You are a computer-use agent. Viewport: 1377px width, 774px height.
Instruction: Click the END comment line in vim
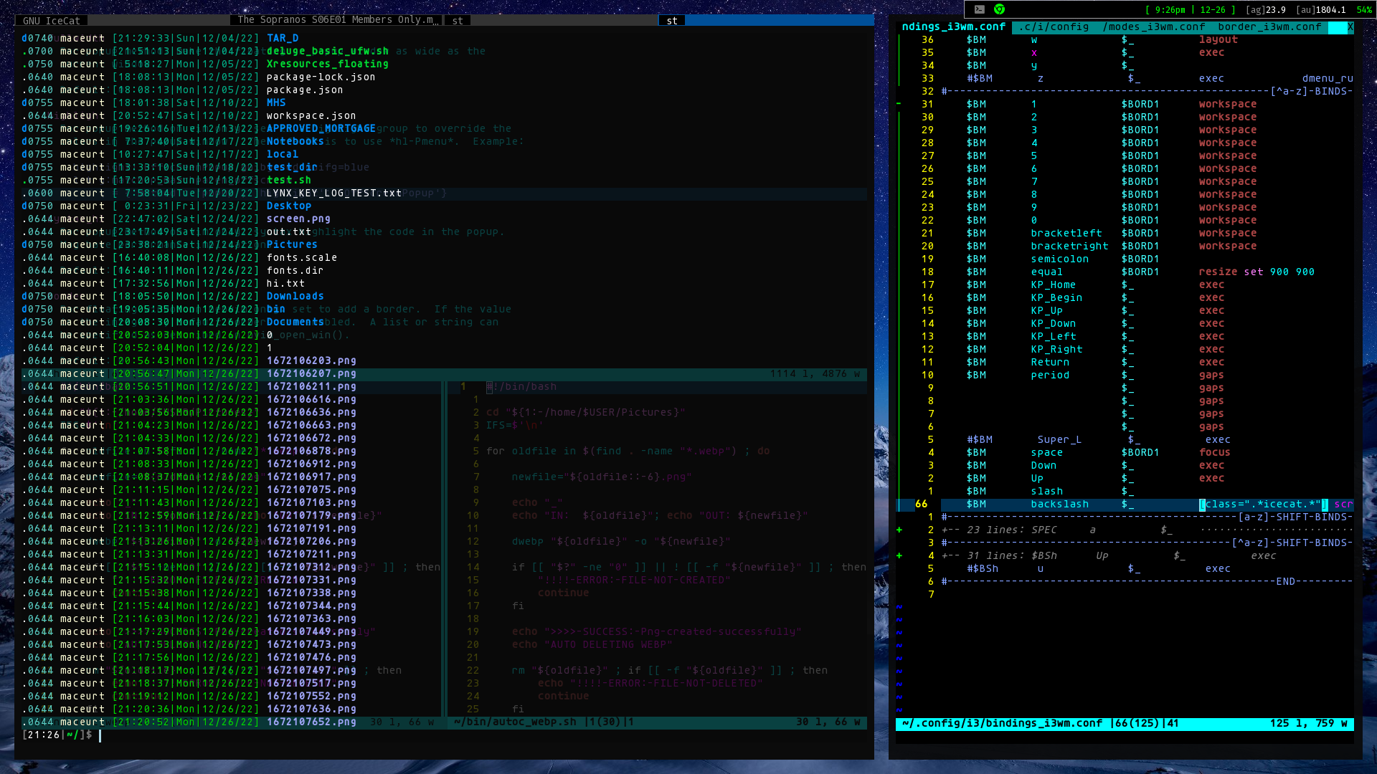(x=1147, y=581)
